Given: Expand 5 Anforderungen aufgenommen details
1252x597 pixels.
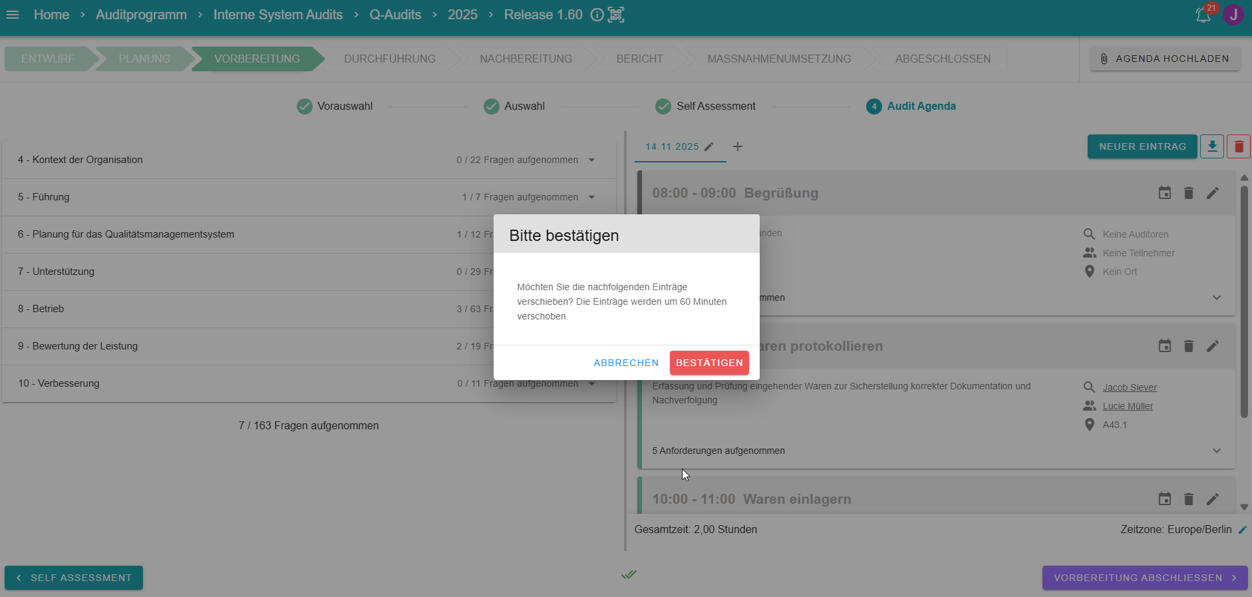Looking at the screenshot, I should tap(1216, 451).
